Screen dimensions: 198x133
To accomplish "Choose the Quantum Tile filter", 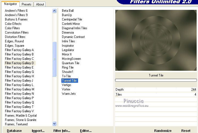I will (70, 63).
